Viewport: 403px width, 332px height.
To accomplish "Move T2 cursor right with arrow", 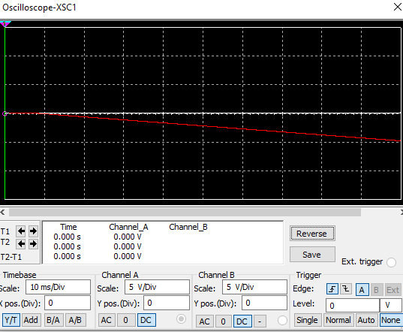I will [x=33, y=243].
